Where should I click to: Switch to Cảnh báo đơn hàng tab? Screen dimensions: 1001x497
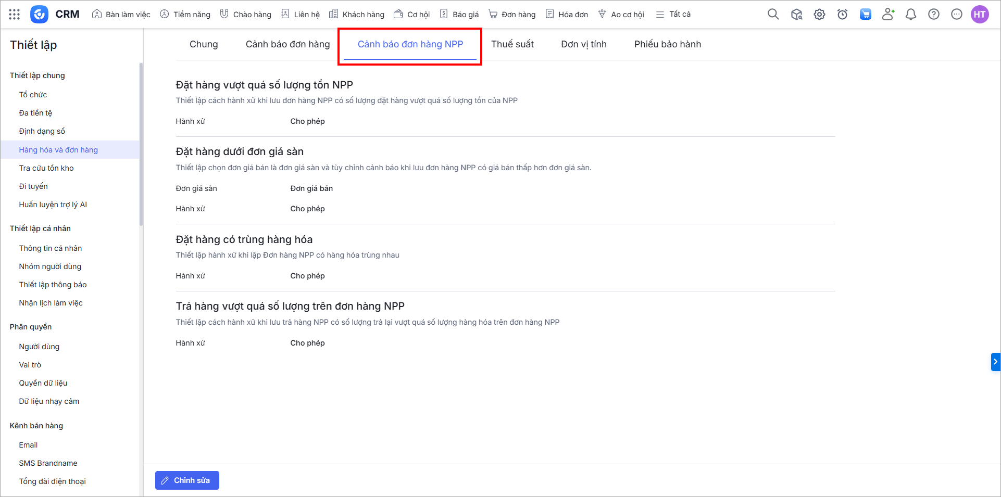point(287,44)
